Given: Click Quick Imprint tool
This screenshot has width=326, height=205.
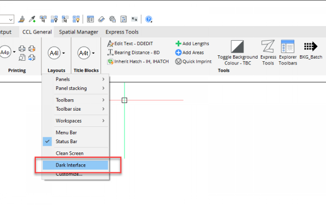Looking at the screenshot, I should point(193,61).
